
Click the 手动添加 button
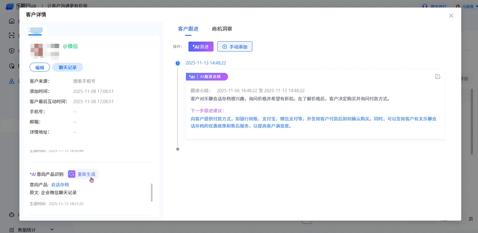pos(234,47)
